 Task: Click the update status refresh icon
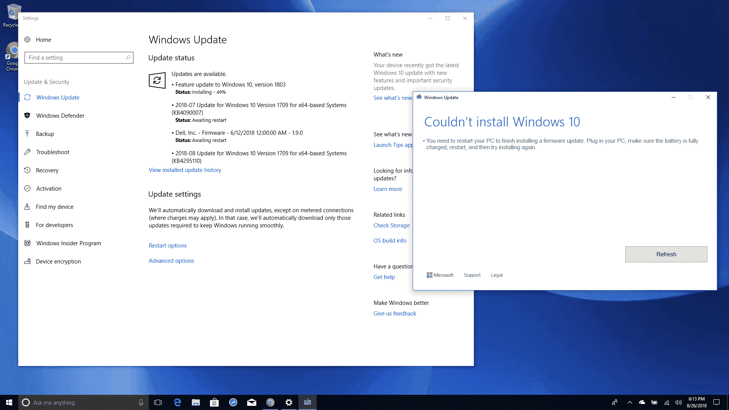click(x=157, y=80)
